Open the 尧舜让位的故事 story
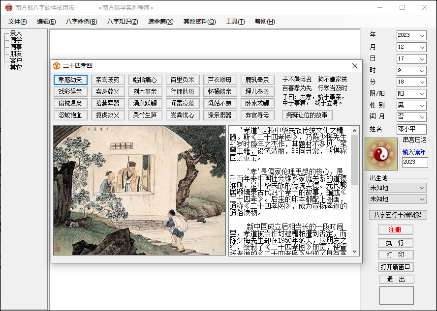437x311 pixels. [308, 115]
